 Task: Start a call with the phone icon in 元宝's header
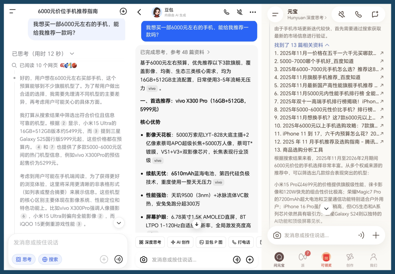click(358, 14)
